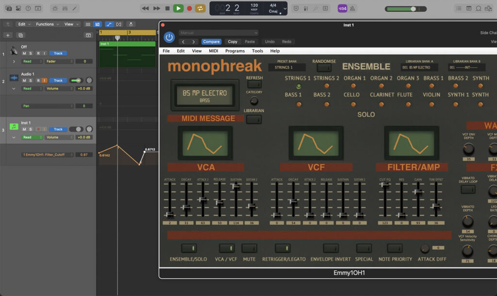The width and height of the screenshot is (497, 296).
Task: Open the Mixer from the control bar
Action: tap(65, 8)
